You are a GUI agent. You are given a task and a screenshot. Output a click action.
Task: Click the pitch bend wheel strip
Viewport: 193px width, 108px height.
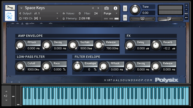(13, 96)
